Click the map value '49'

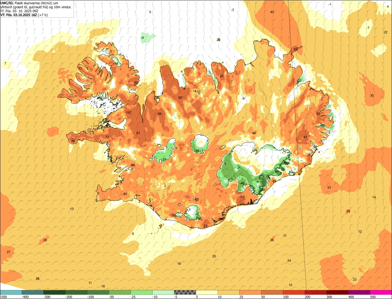point(274,181)
